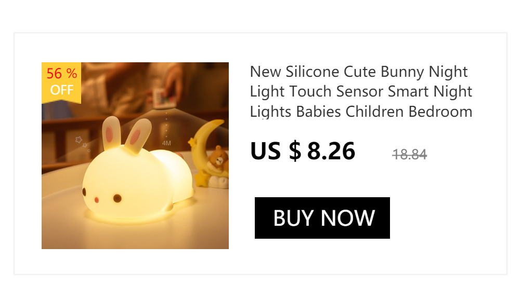
Task: Click the "Lights Babies Children Bedroom" text line
Action: pos(361,111)
